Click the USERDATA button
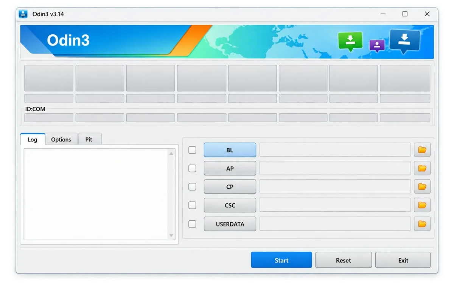The width and height of the screenshot is (454, 283). [230, 224]
